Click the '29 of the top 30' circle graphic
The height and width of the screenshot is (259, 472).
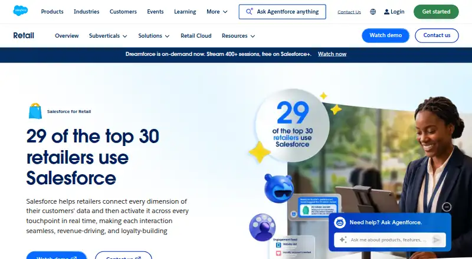pyautogui.click(x=292, y=125)
